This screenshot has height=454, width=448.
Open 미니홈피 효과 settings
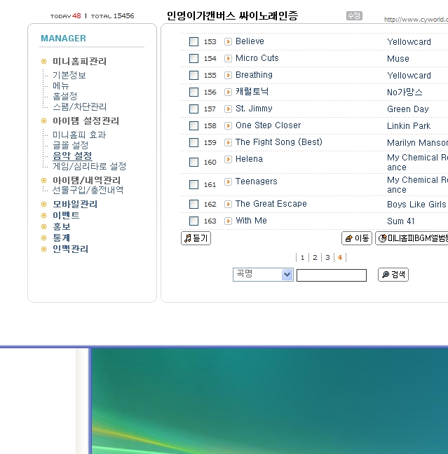pyautogui.click(x=79, y=135)
